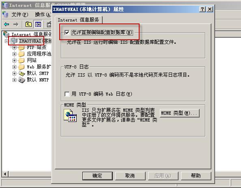Open the 文件(F) menu

(20, 15)
